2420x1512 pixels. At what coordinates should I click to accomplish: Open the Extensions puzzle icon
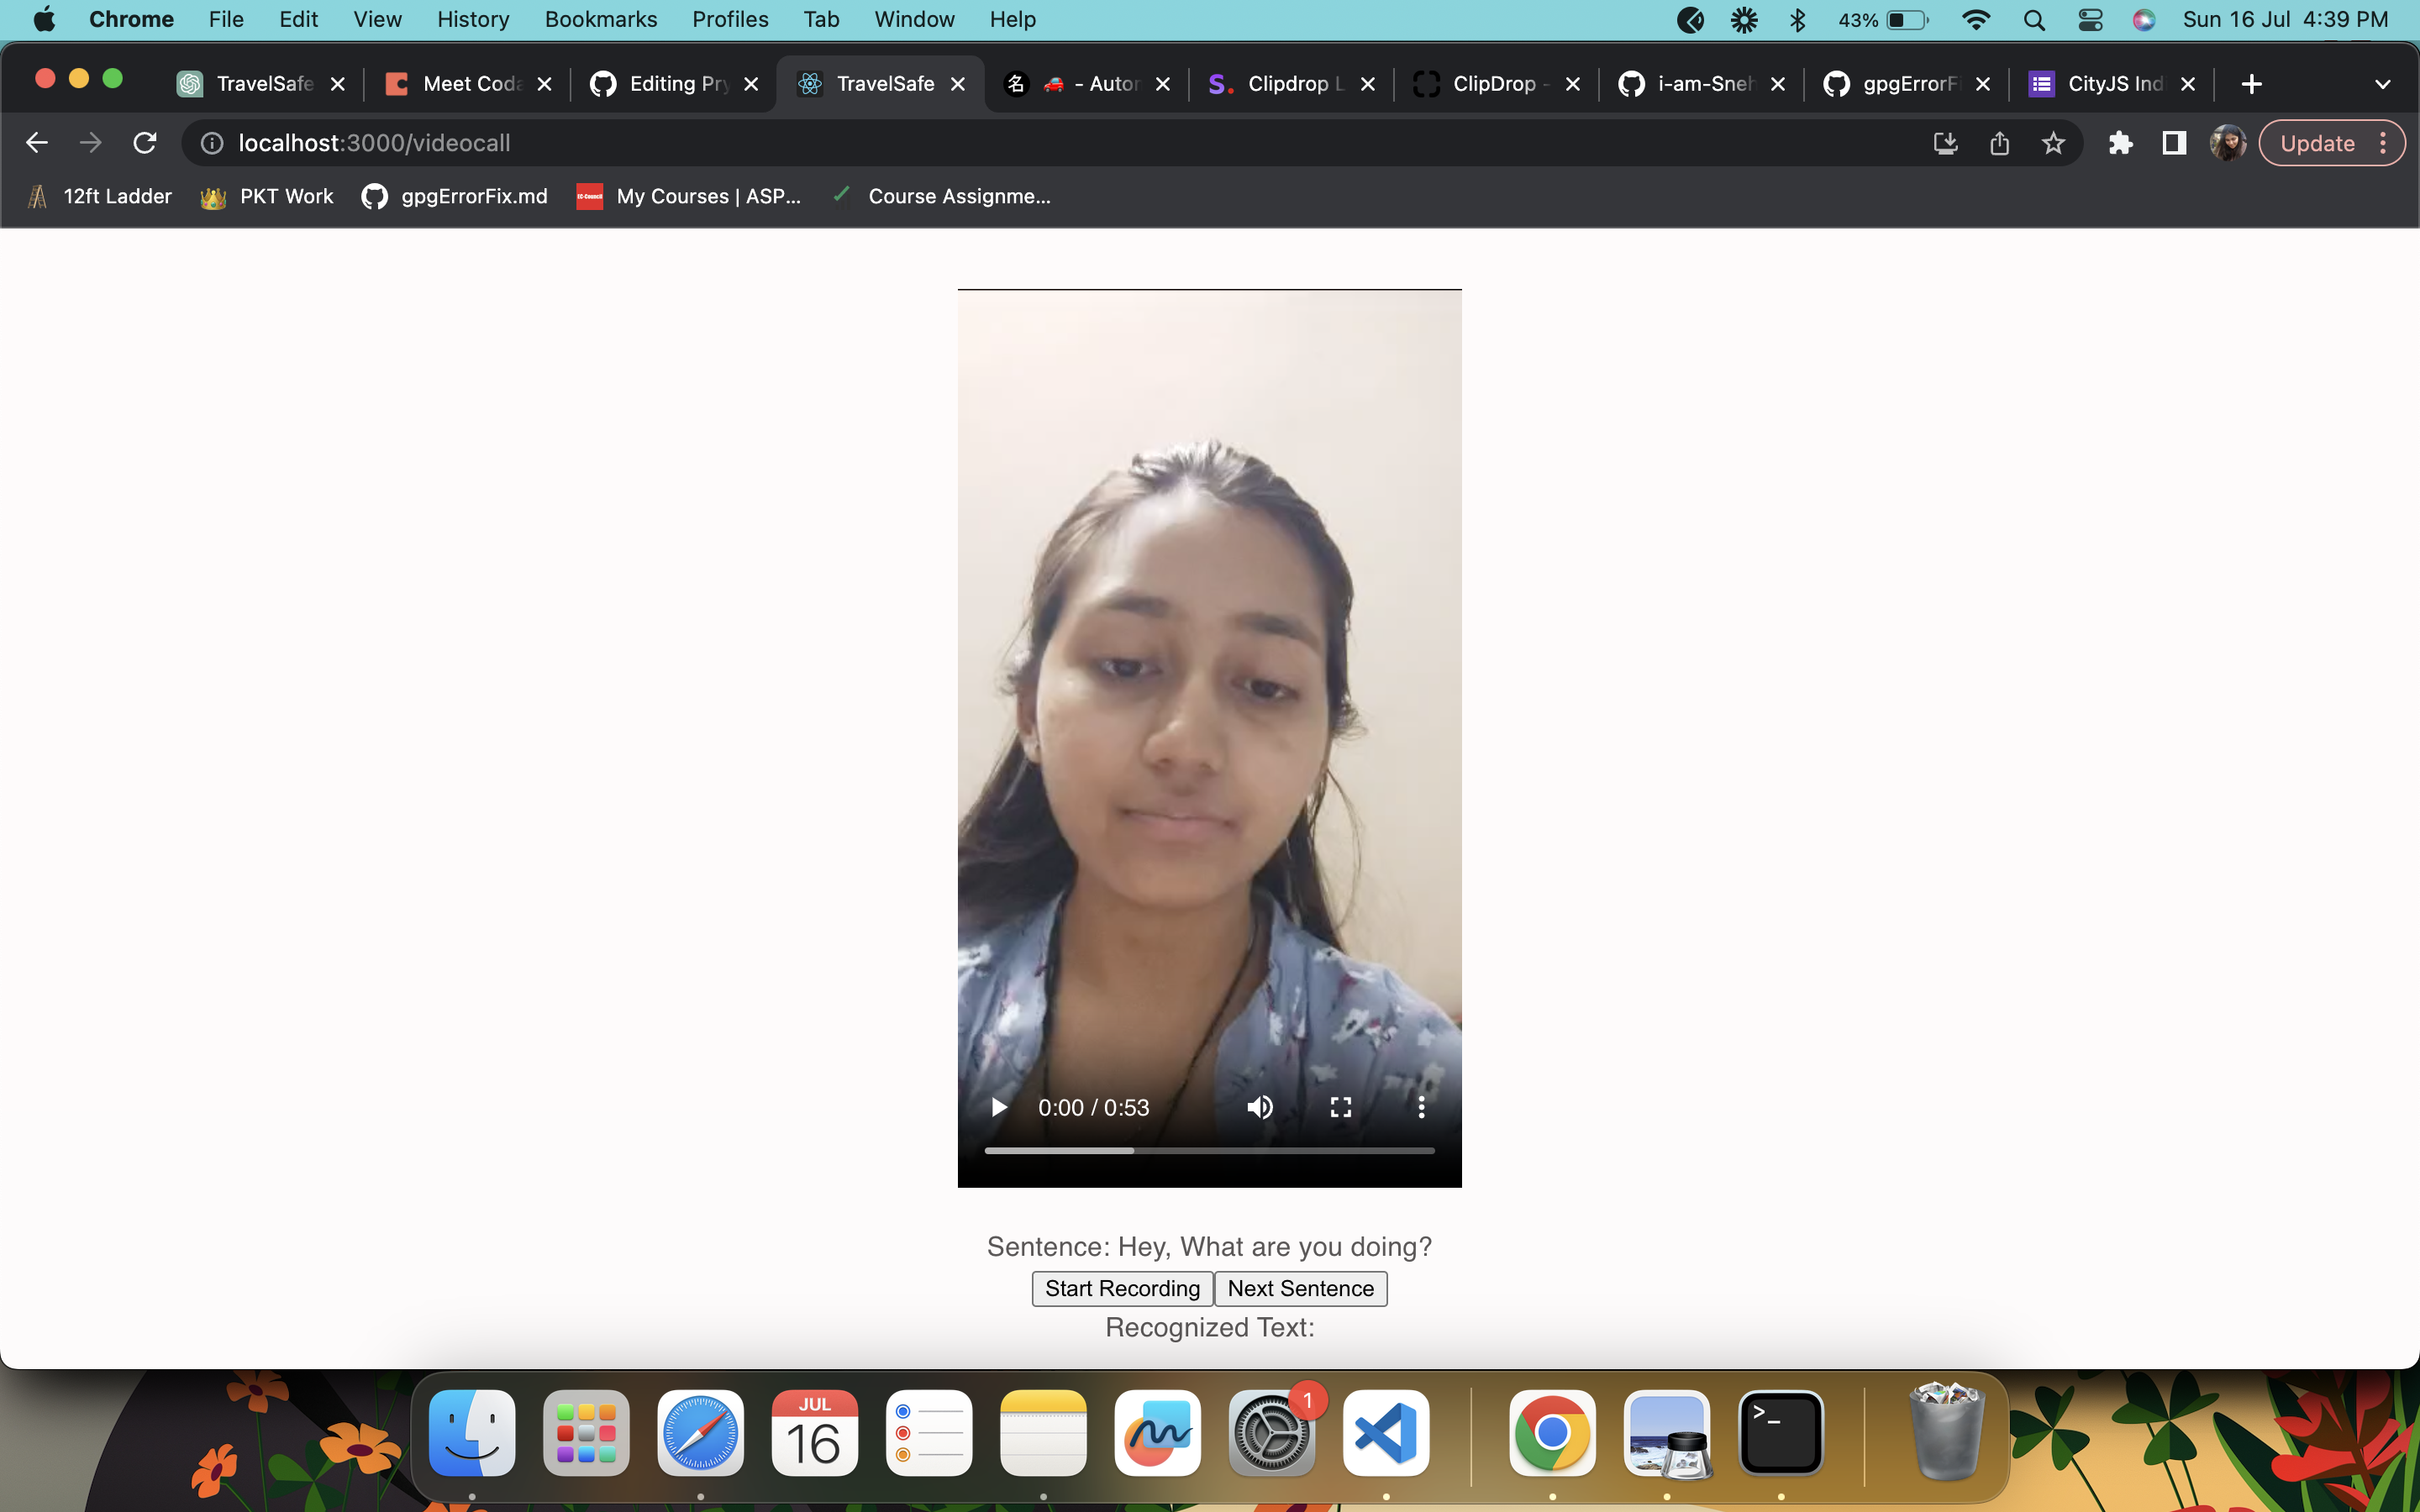click(2120, 143)
